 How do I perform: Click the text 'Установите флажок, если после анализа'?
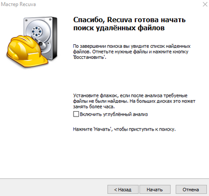118,96
